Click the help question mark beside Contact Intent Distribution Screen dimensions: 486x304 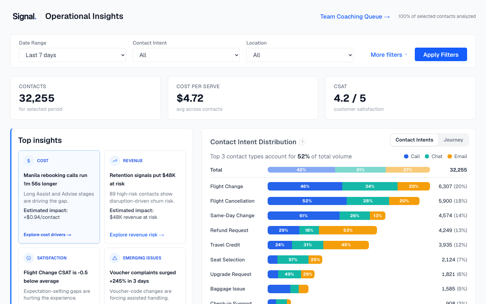302,142
